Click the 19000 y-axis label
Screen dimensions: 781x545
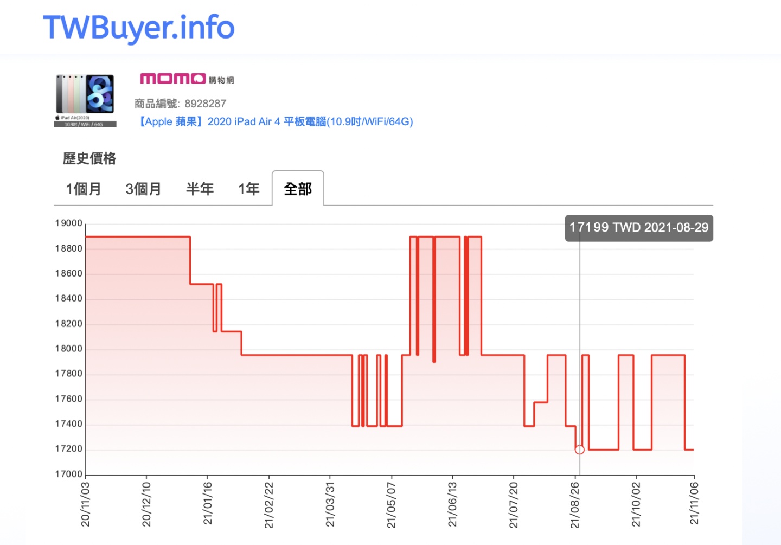[69, 222]
